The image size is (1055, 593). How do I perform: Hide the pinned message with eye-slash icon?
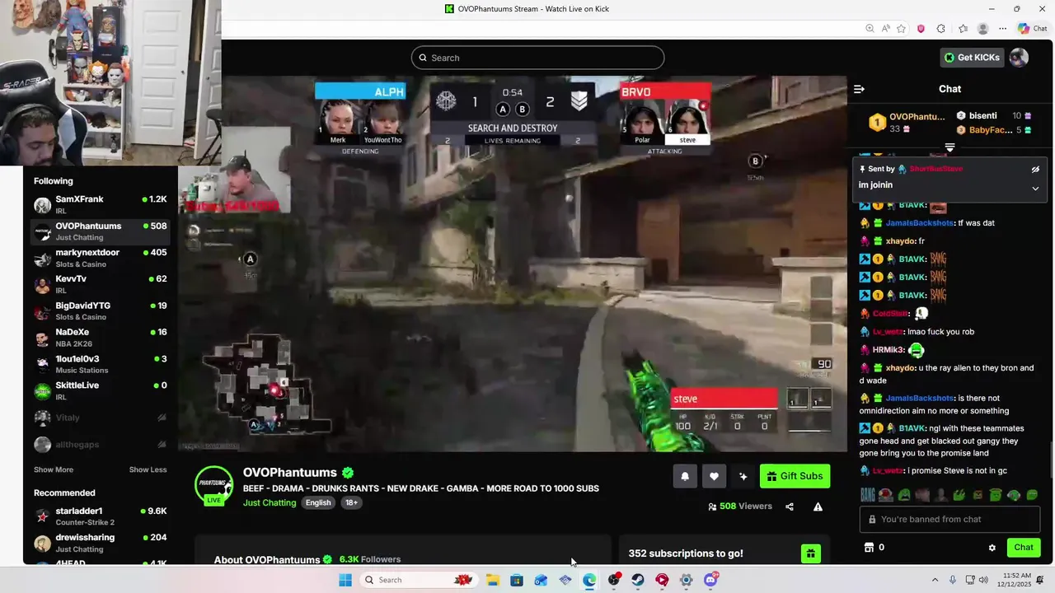point(1035,169)
